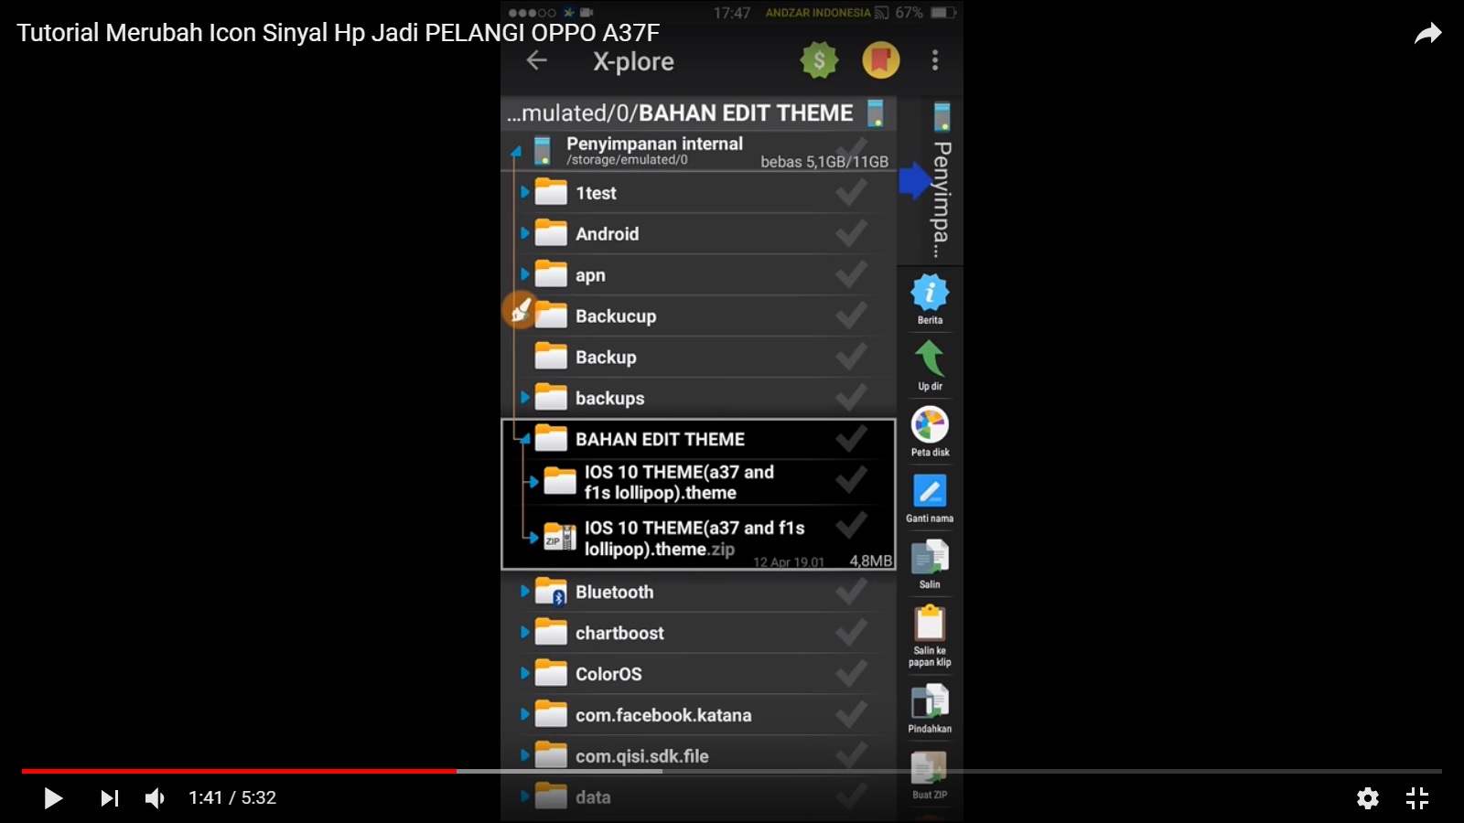Toggle selection of the Backup folder

[853, 357]
